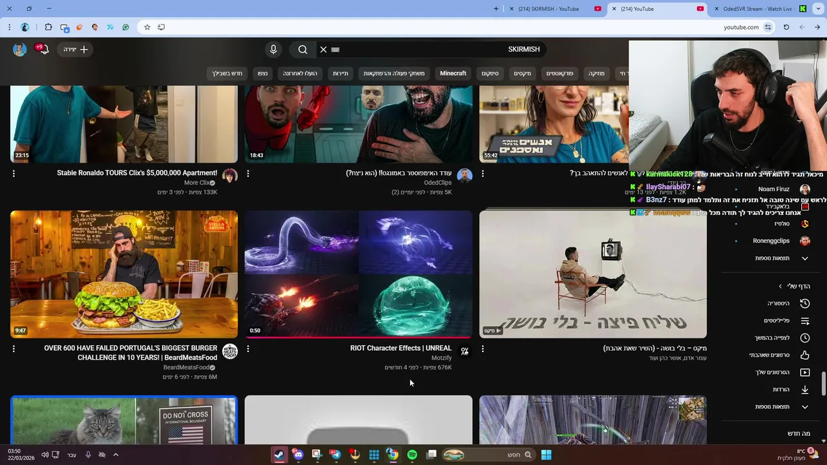Open the RIOT Character Effects | UNREAL title
827x465 pixels.
click(x=401, y=348)
